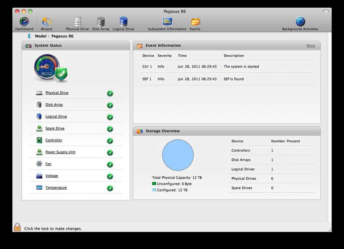Open the Logical Drive status link
344x249 pixels.
pyautogui.click(x=56, y=117)
